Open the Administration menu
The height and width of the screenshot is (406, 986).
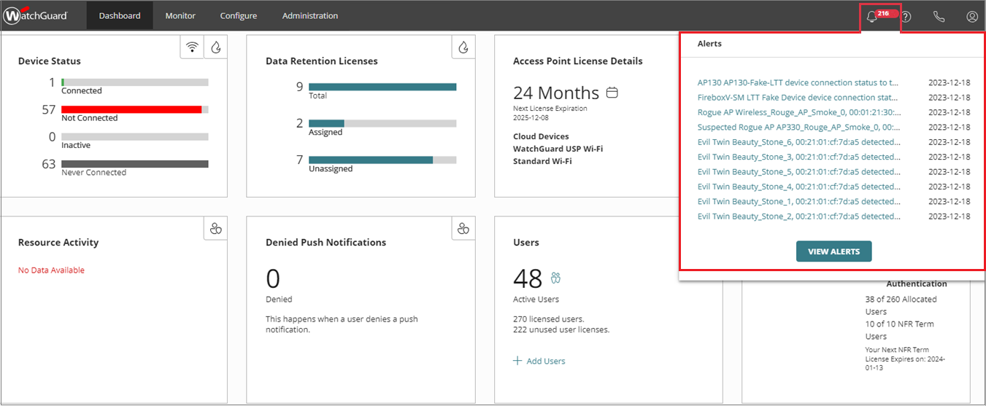pos(309,15)
